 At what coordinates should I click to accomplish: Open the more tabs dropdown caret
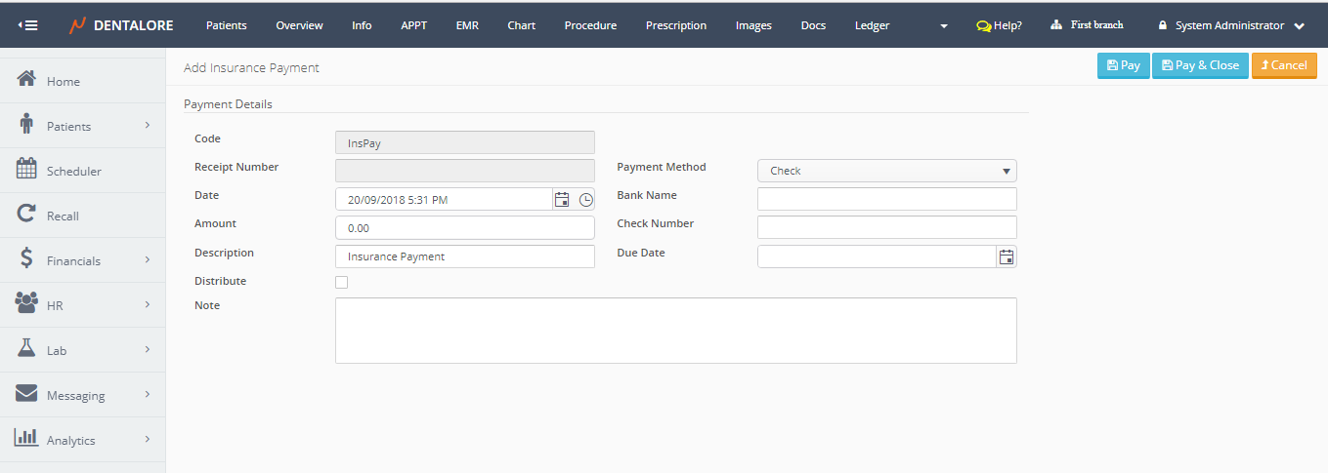(943, 26)
